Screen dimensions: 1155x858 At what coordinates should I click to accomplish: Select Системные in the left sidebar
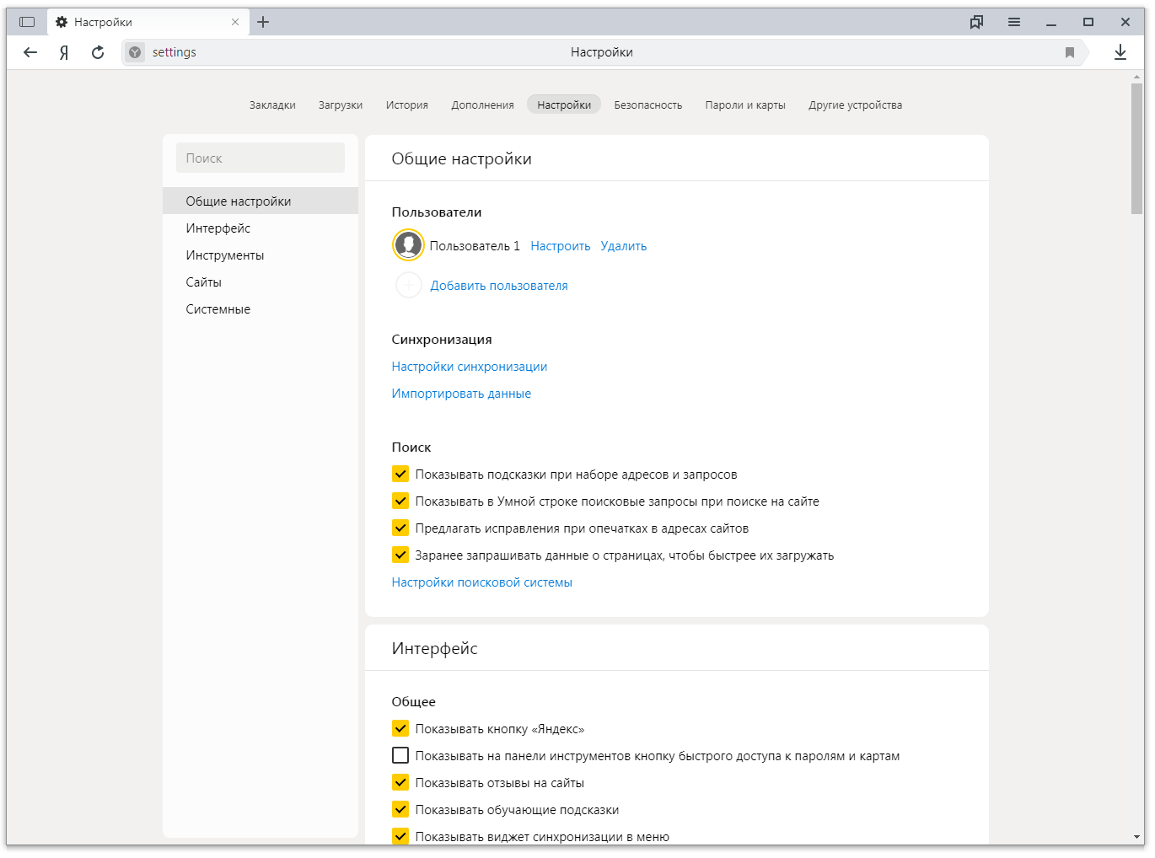click(218, 309)
